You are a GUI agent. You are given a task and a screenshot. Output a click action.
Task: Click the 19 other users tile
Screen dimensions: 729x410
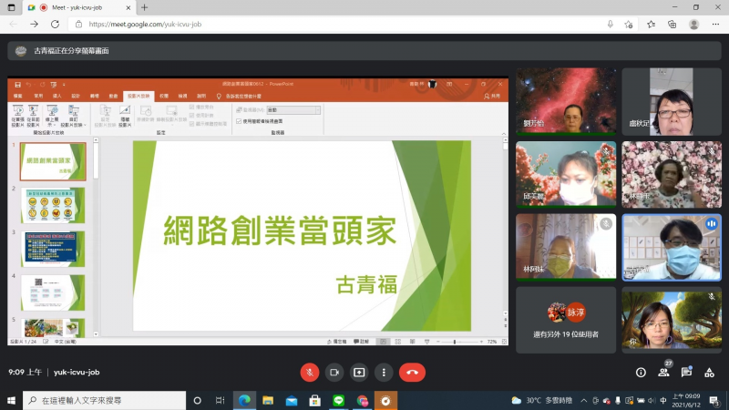[x=566, y=319]
